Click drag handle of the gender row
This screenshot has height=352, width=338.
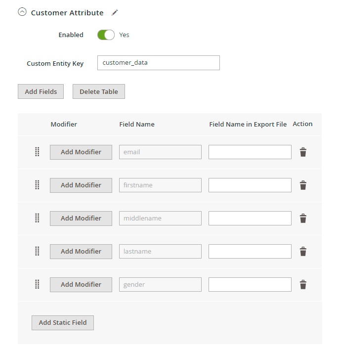pos(37,284)
